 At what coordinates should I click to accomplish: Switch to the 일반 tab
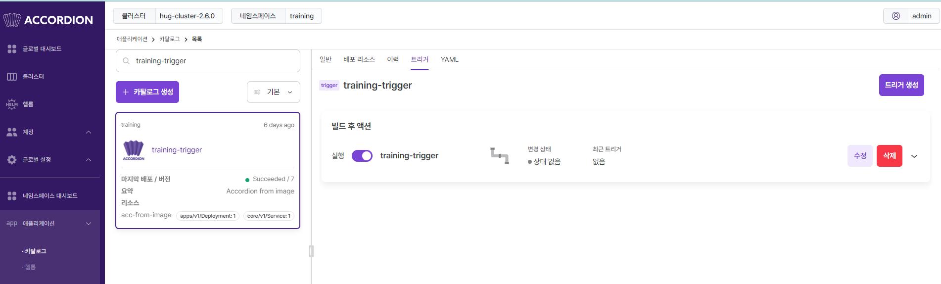(326, 59)
